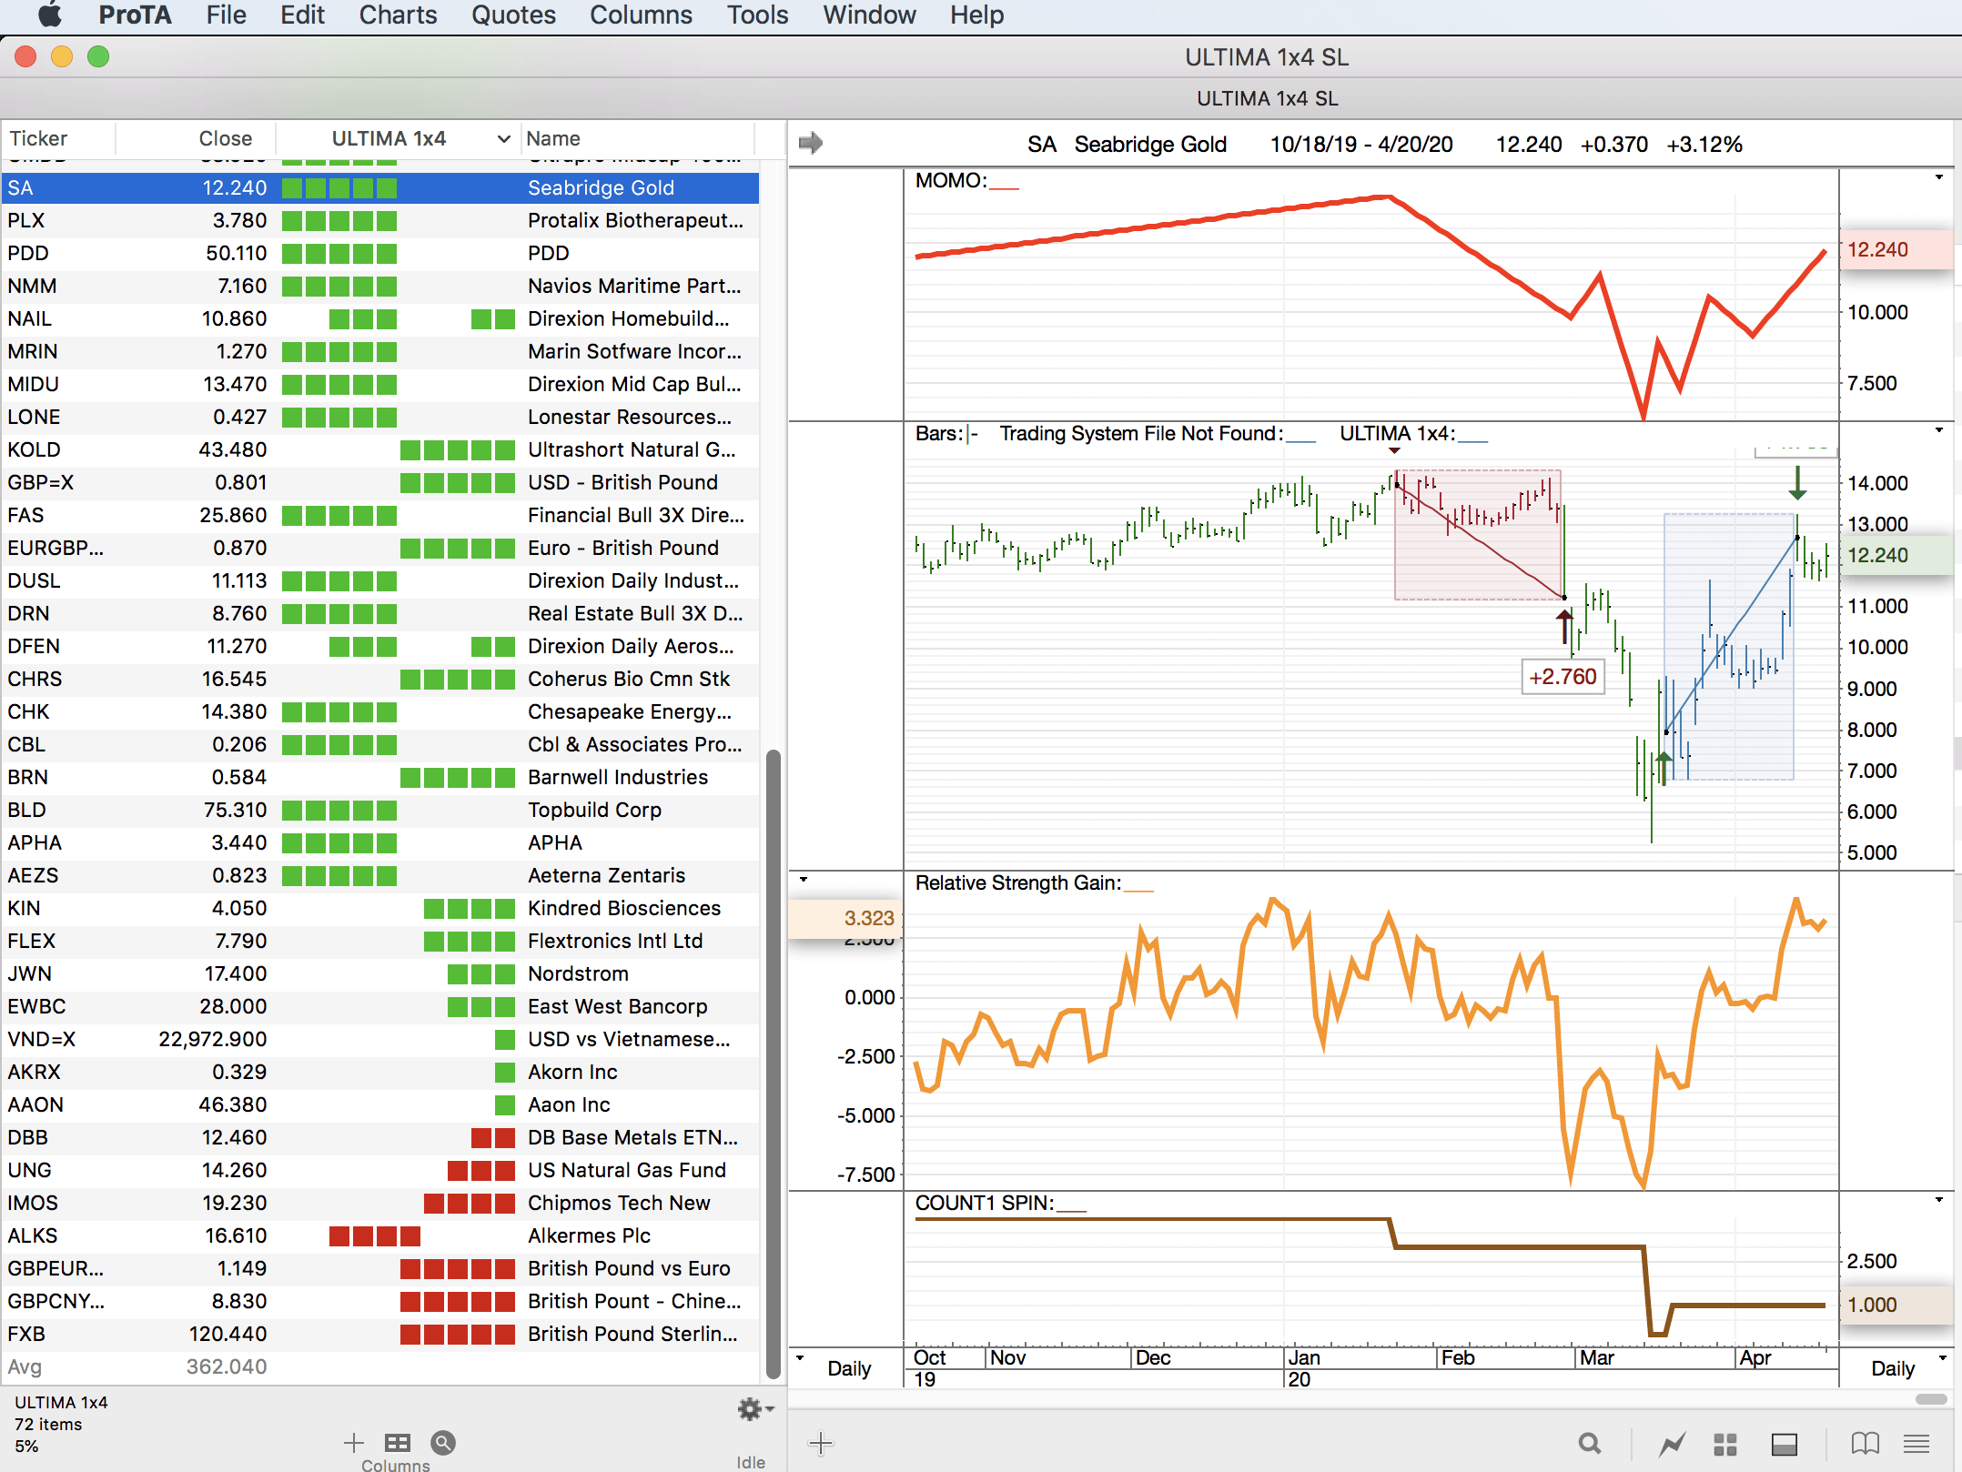This screenshot has width=1962, height=1472.
Task: Select the KOLD ticker row
Action: pyautogui.click(x=34, y=449)
